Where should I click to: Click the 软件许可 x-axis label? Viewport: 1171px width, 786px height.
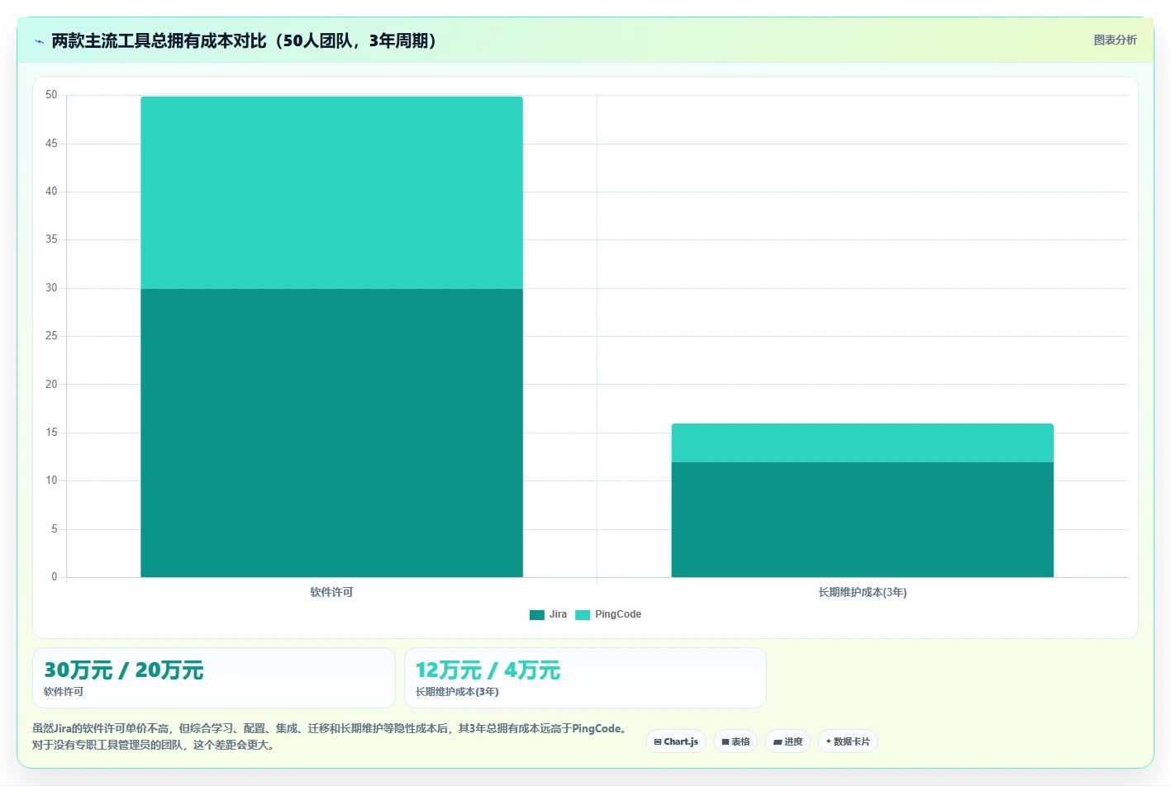[331, 592]
